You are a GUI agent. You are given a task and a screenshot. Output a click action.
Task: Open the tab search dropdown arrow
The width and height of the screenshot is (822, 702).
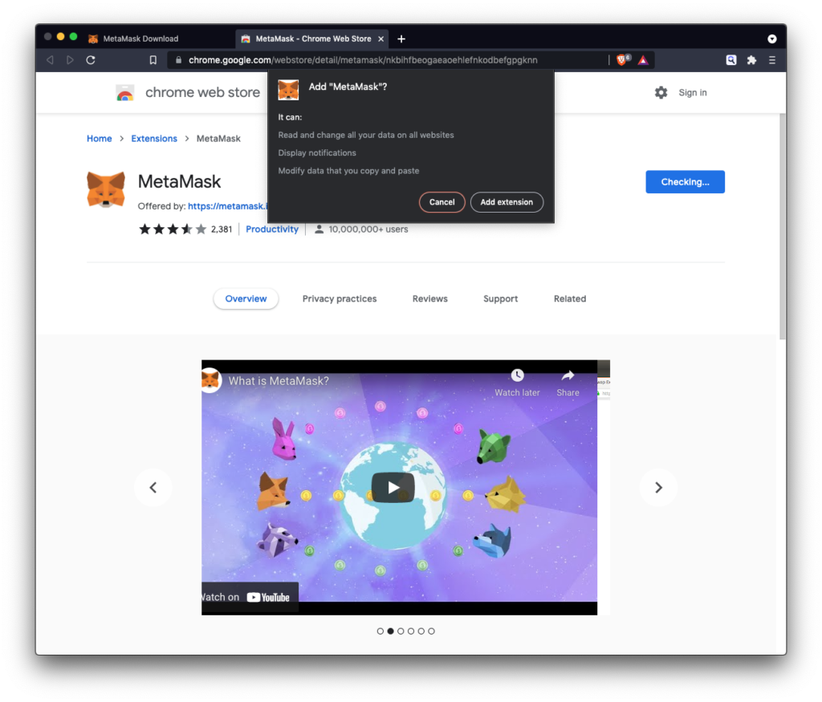(x=772, y=39)
